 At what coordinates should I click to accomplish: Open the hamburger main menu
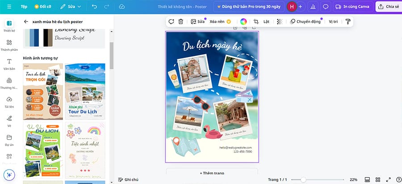coord(9,7)
